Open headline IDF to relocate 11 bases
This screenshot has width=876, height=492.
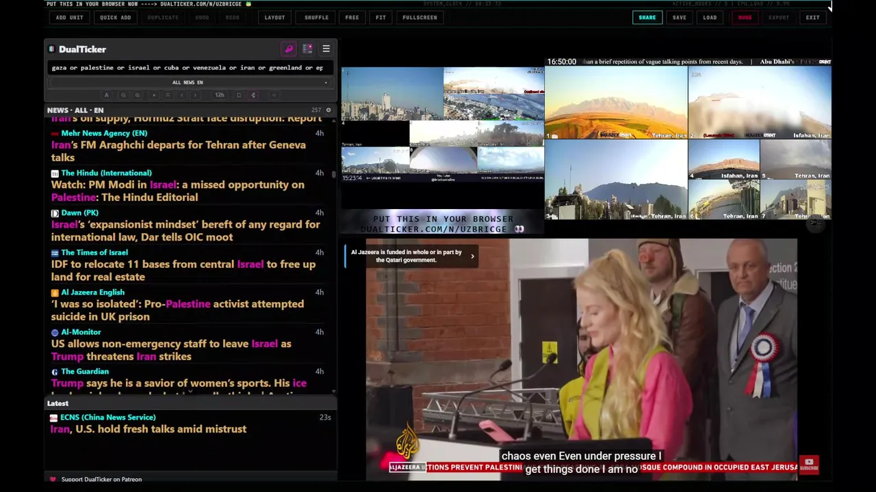[x=183, y=270]
